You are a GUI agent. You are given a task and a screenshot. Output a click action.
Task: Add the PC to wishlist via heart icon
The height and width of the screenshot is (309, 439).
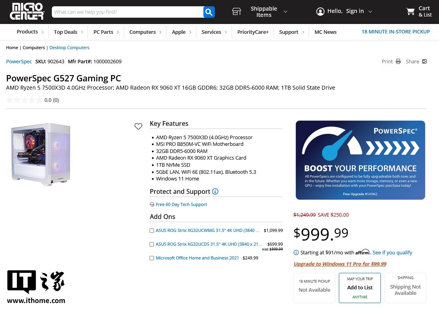click(x=138, y=126)
